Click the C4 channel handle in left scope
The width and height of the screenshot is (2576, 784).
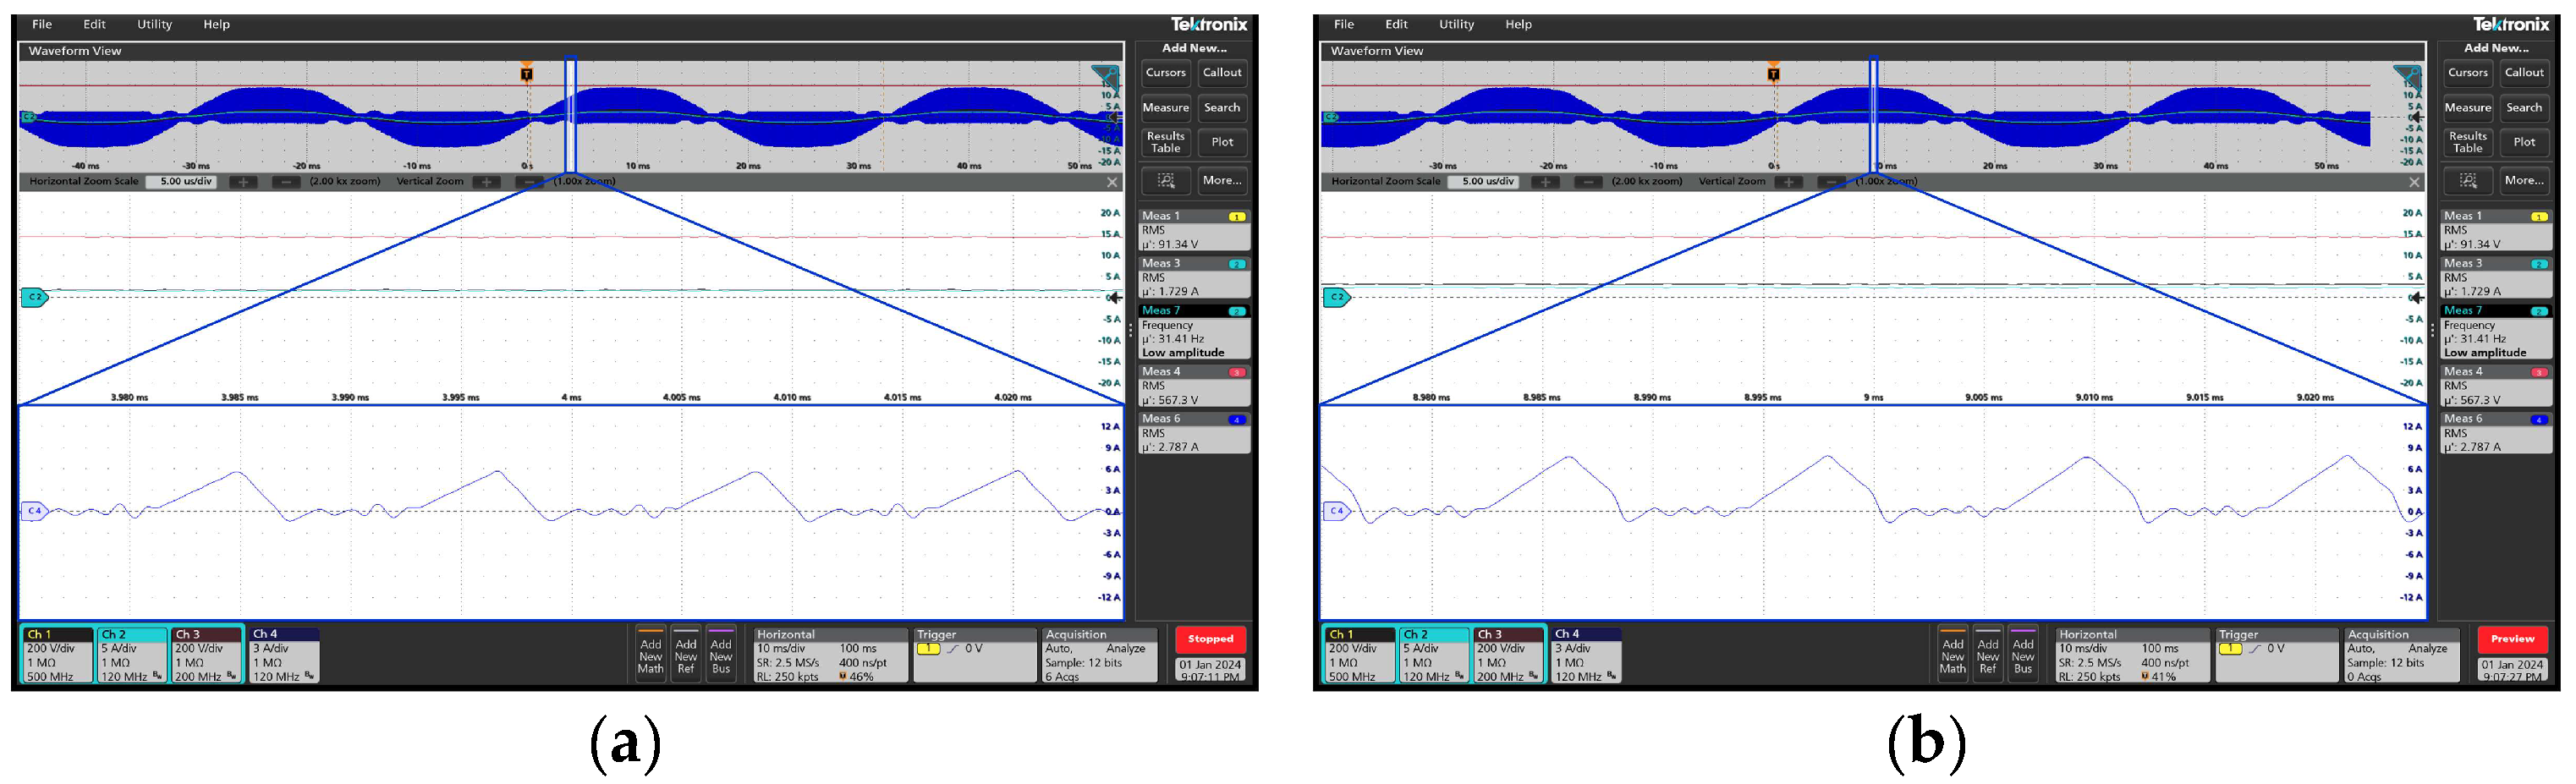34,511
